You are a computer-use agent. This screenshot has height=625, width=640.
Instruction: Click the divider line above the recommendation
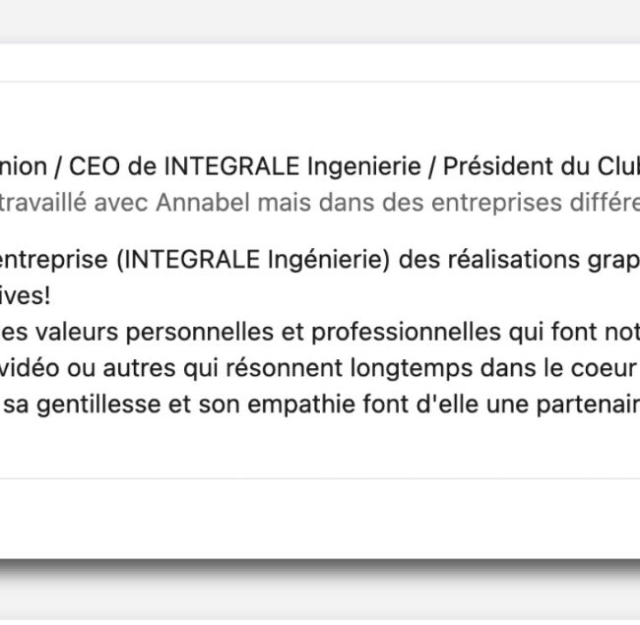click(320, 82)
